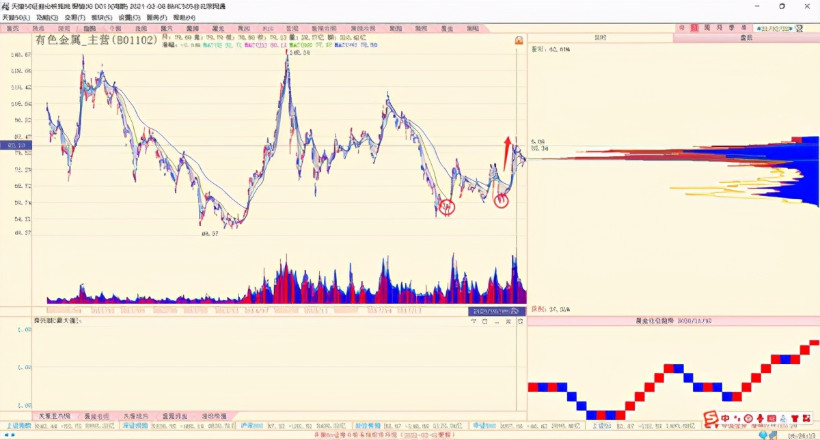Click the square restore icon in lower panel header
The width and height of the screenshot is (820, 440).
click(484, 321)
